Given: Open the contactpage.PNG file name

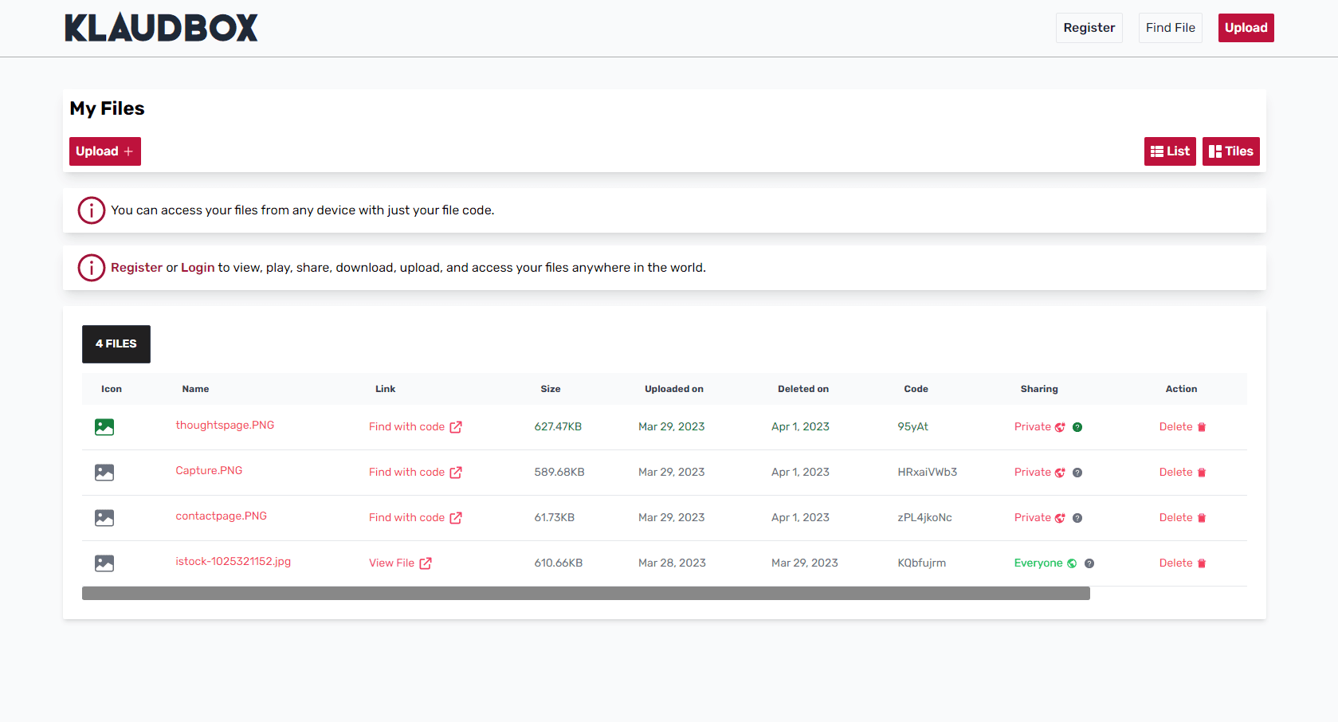Looking at the screenshot, I should pyautogui.click(x=221, y=516).
